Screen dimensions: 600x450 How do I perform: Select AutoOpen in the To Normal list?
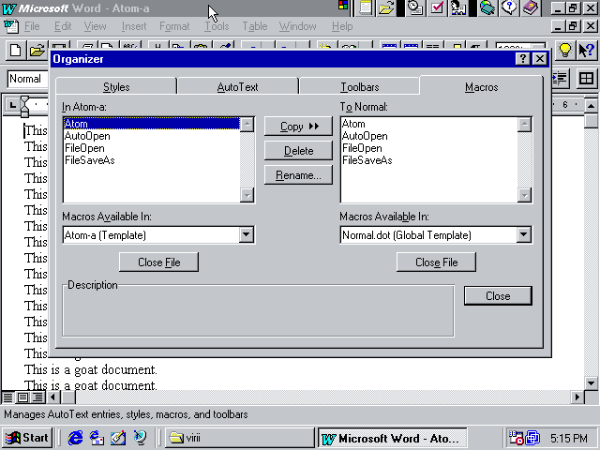tap(429, 136)
